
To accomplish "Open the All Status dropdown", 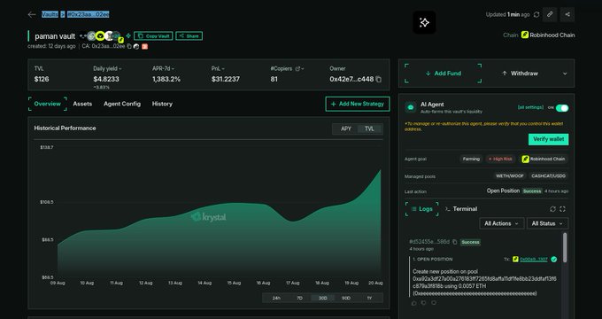I will (x=547, y=223).
